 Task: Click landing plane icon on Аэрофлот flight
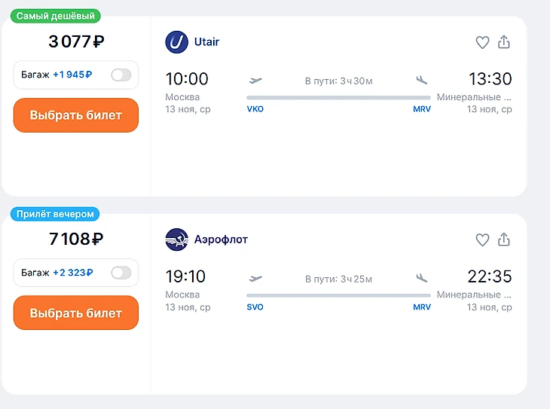[x=421, y=278]
